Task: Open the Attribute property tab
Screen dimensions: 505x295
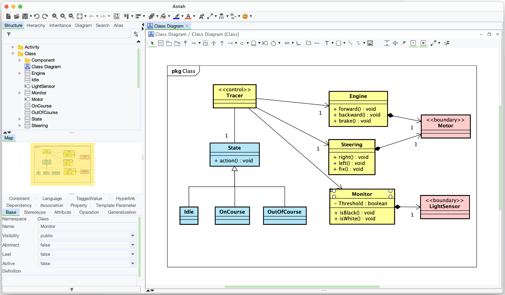Action: pyautogui.click(x=62, y=212)
